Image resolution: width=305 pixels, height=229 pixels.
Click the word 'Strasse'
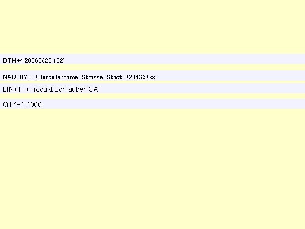(x=92, y=77)
